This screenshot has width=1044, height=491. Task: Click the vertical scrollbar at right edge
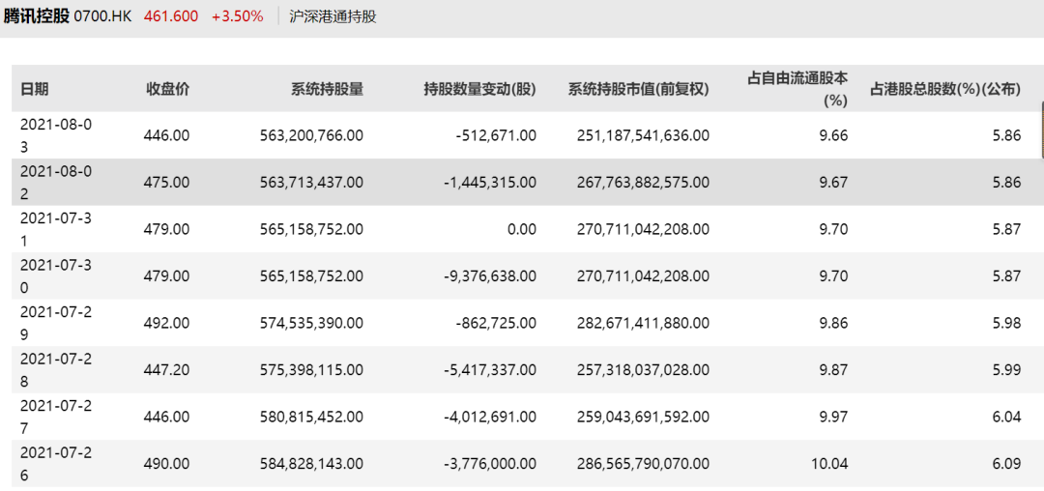click(1041, 130)
